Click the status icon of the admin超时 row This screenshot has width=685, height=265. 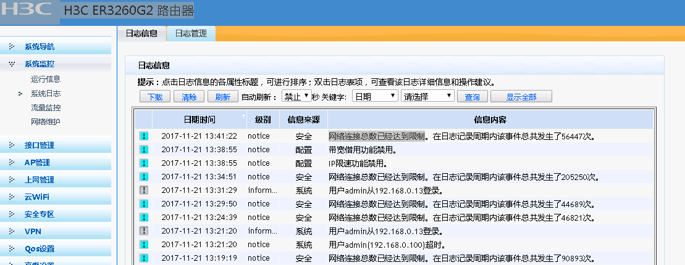[144, 244]
